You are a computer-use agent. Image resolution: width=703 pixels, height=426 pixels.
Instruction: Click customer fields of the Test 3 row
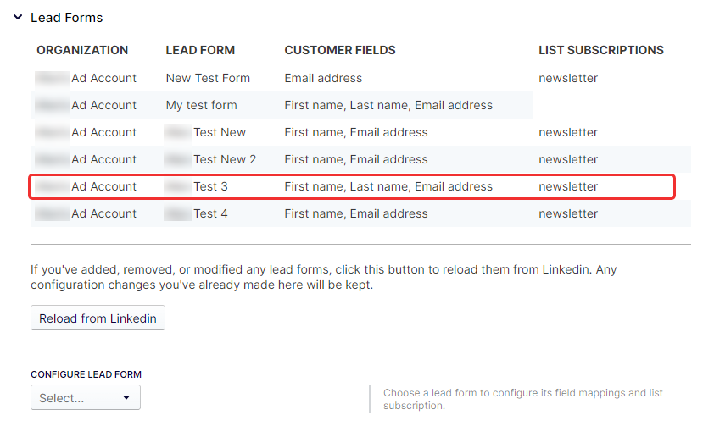tap(388, 186)
